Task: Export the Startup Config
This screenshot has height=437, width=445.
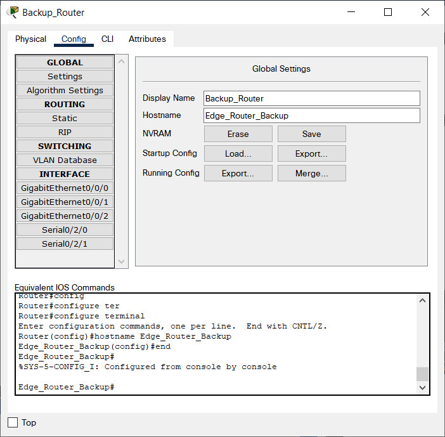Action: [x=311, y=153]
